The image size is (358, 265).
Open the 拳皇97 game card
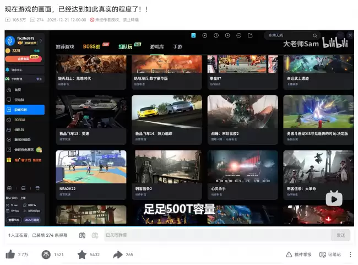point(243,72)
